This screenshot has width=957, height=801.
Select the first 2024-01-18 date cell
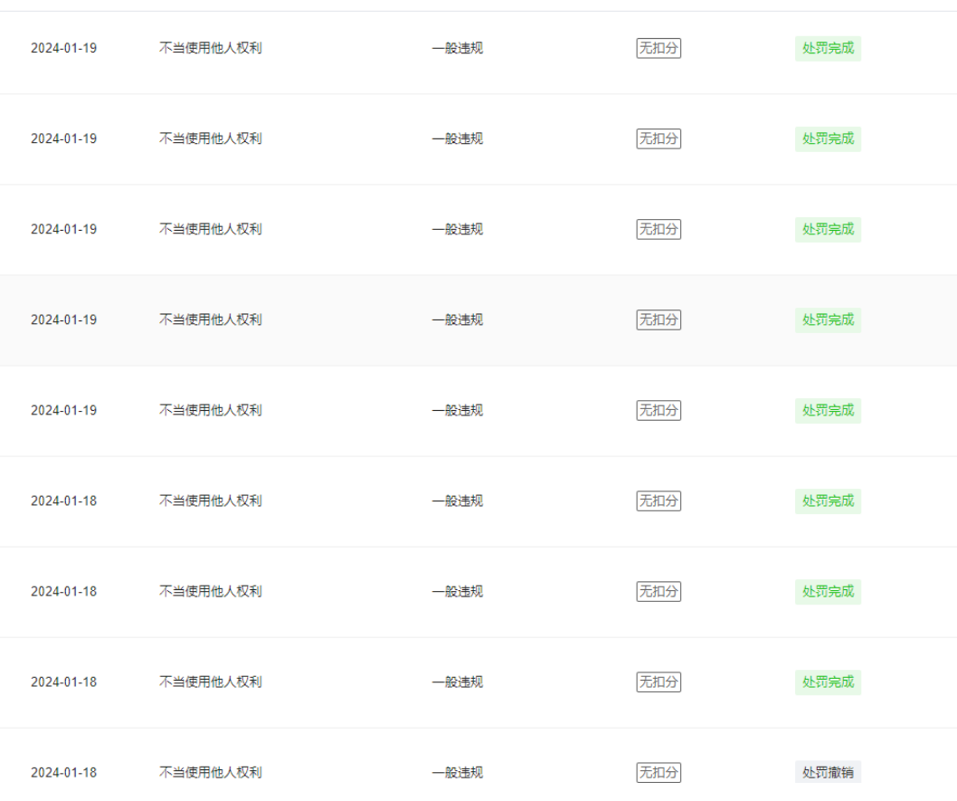(63, 501)
